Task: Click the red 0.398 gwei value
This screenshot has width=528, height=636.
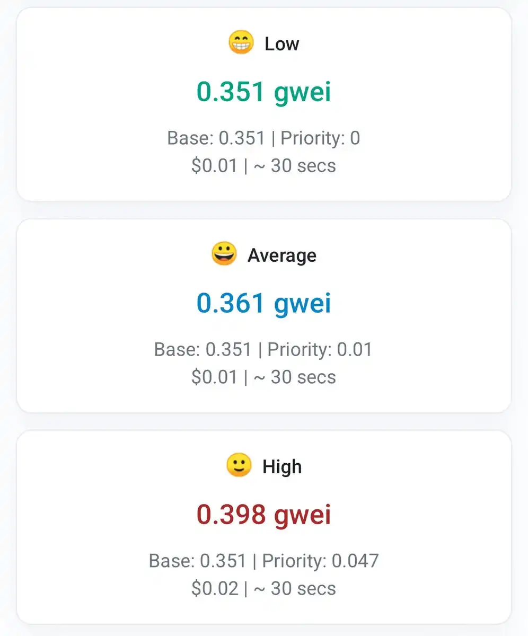Action: pyautogui.click(x=263, y=515)
